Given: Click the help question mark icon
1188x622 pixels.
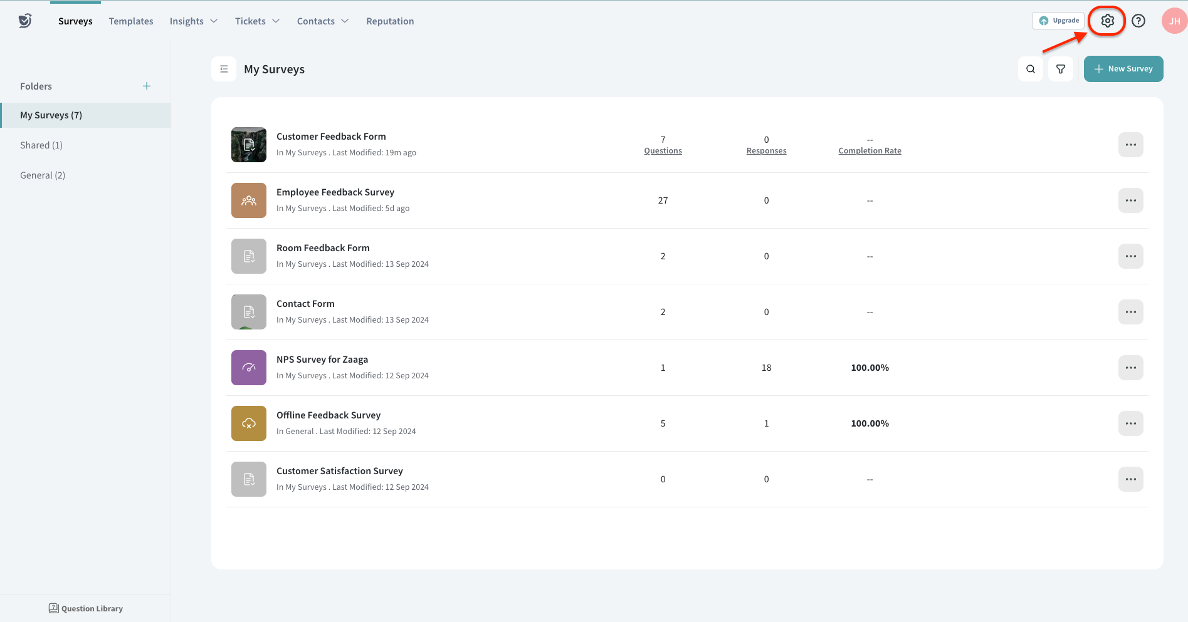Looking at the screenshot, I should [1138, 21].
